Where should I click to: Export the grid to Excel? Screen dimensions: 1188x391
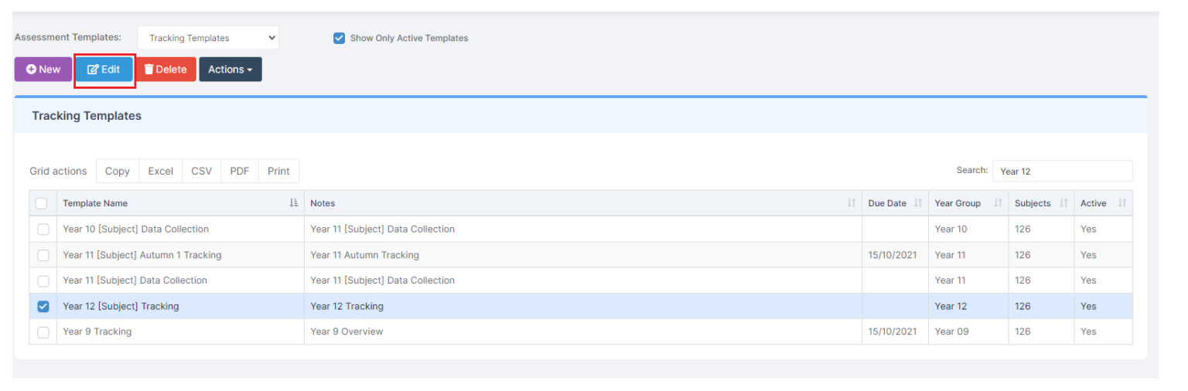pos(161,172)
